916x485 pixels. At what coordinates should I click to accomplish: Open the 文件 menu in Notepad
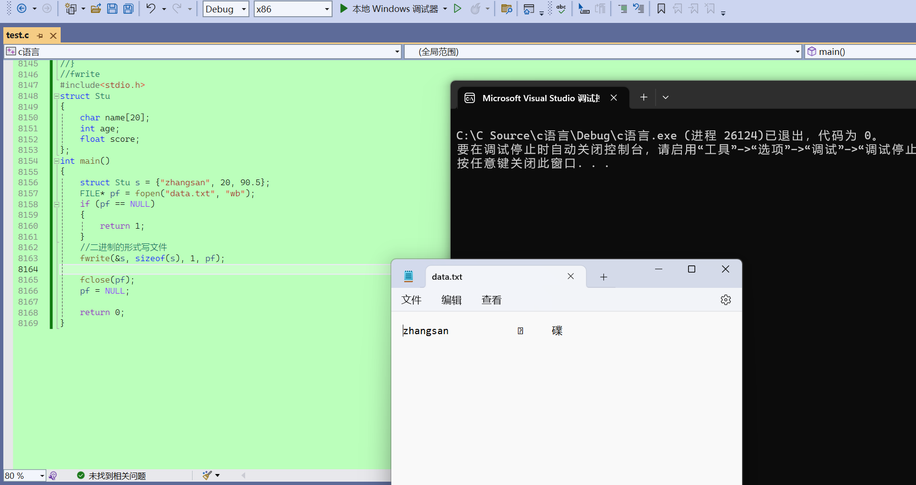[411, 300]
